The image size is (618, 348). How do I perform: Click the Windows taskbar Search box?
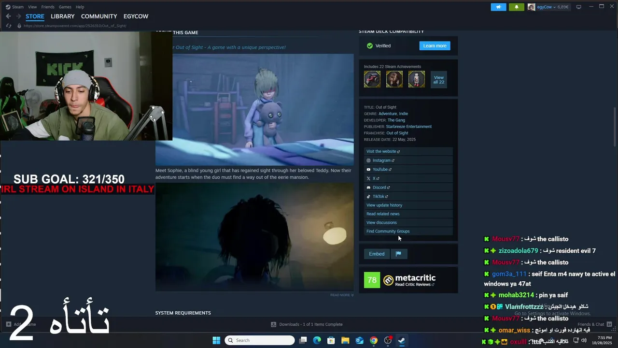[260, 340]
